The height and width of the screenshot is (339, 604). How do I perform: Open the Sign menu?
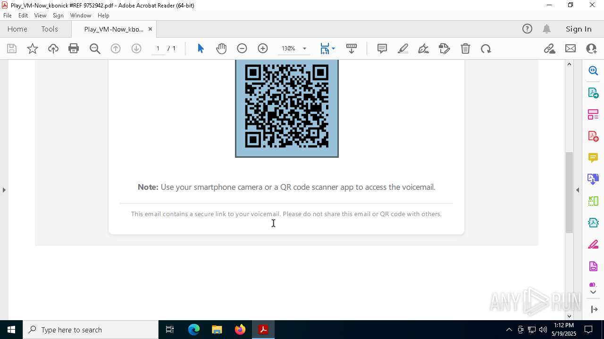point(58,16)
